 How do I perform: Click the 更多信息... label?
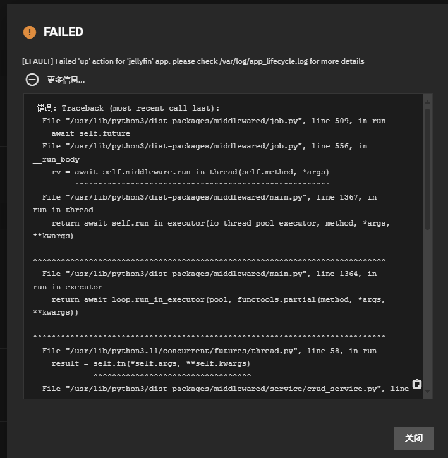coord(66,80)
